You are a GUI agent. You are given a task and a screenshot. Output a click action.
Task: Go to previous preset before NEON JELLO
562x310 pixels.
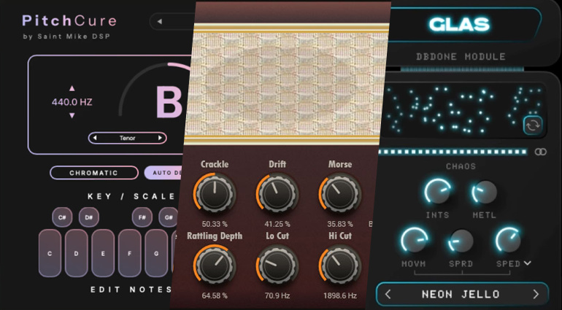click(x=388, y=294)
